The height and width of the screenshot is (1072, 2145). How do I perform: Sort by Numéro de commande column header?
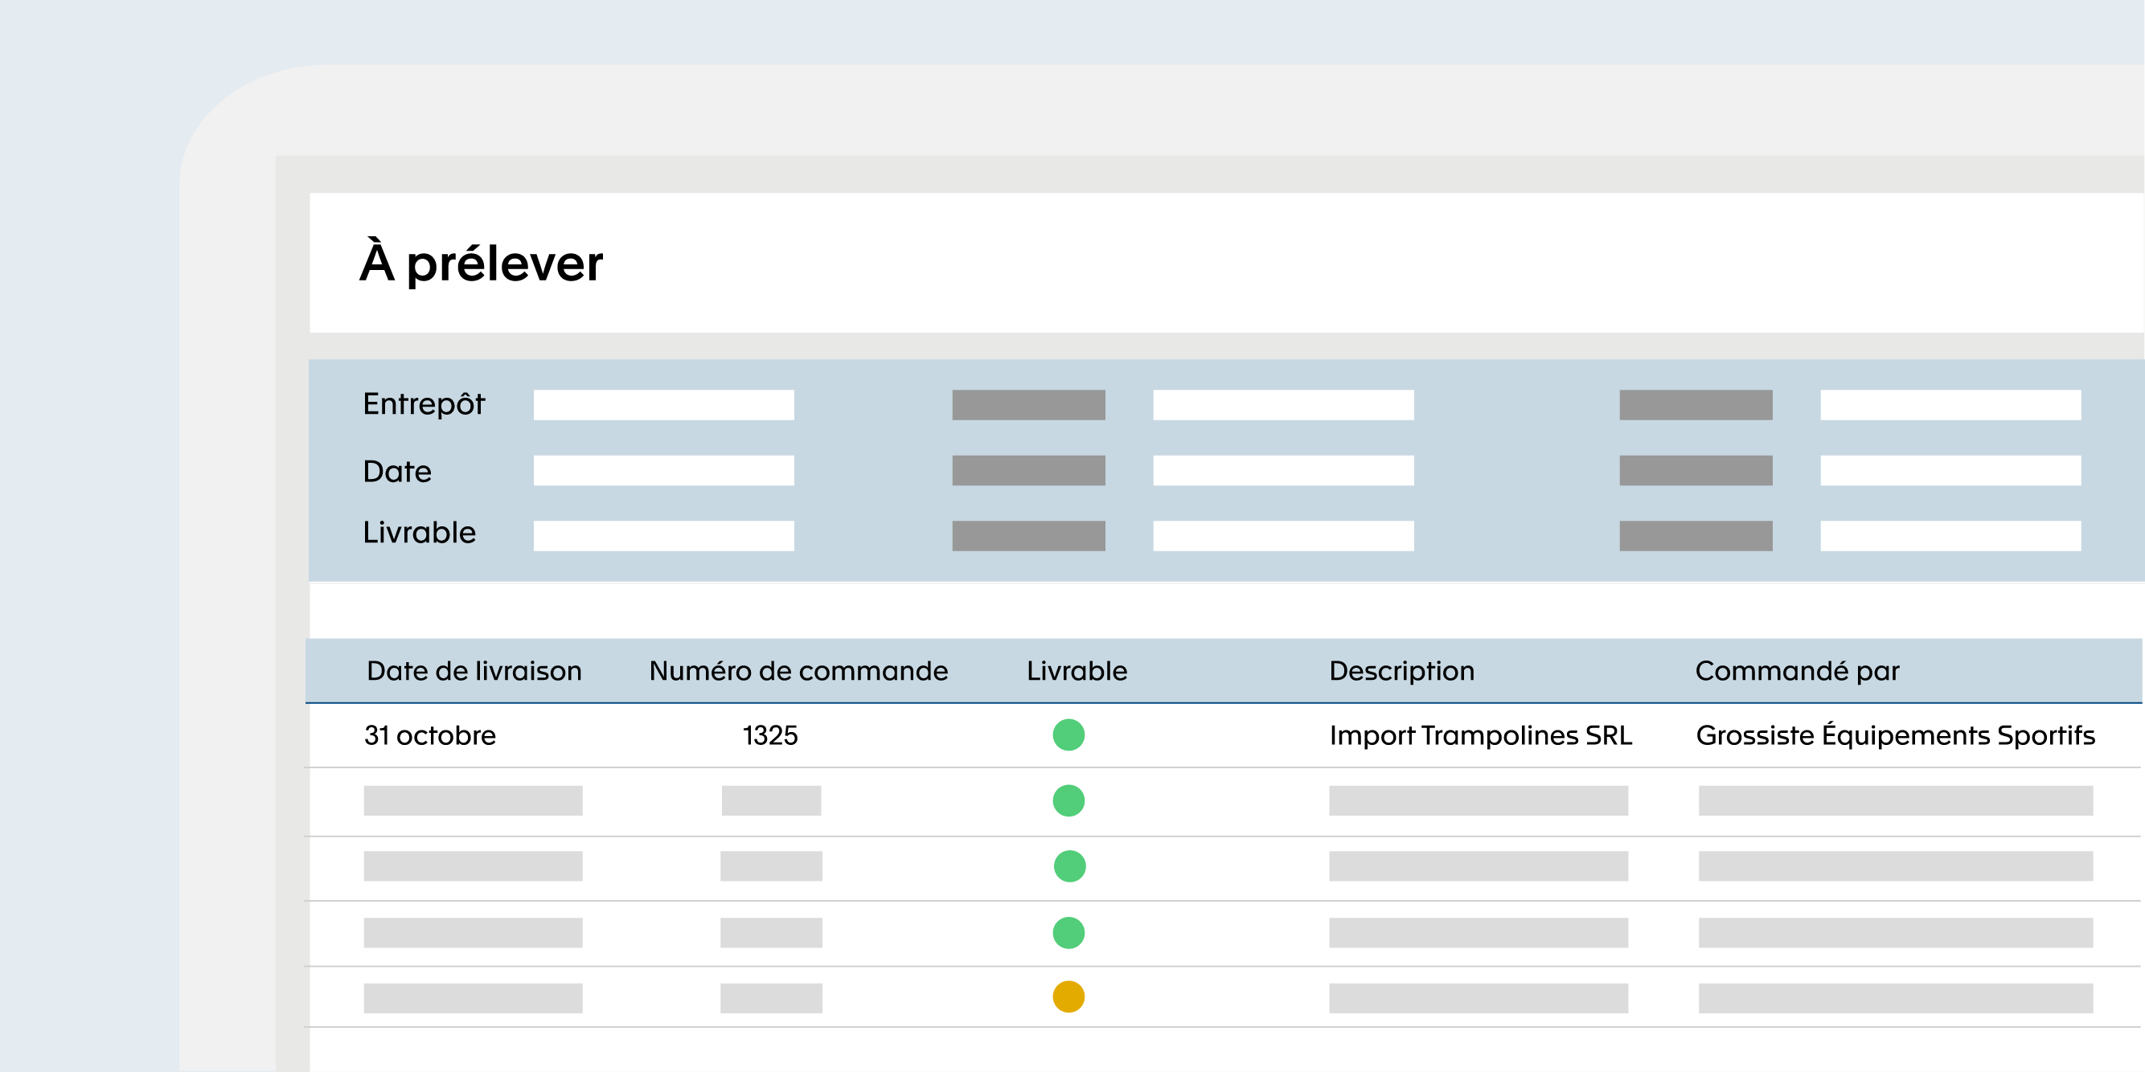[798, 671]
